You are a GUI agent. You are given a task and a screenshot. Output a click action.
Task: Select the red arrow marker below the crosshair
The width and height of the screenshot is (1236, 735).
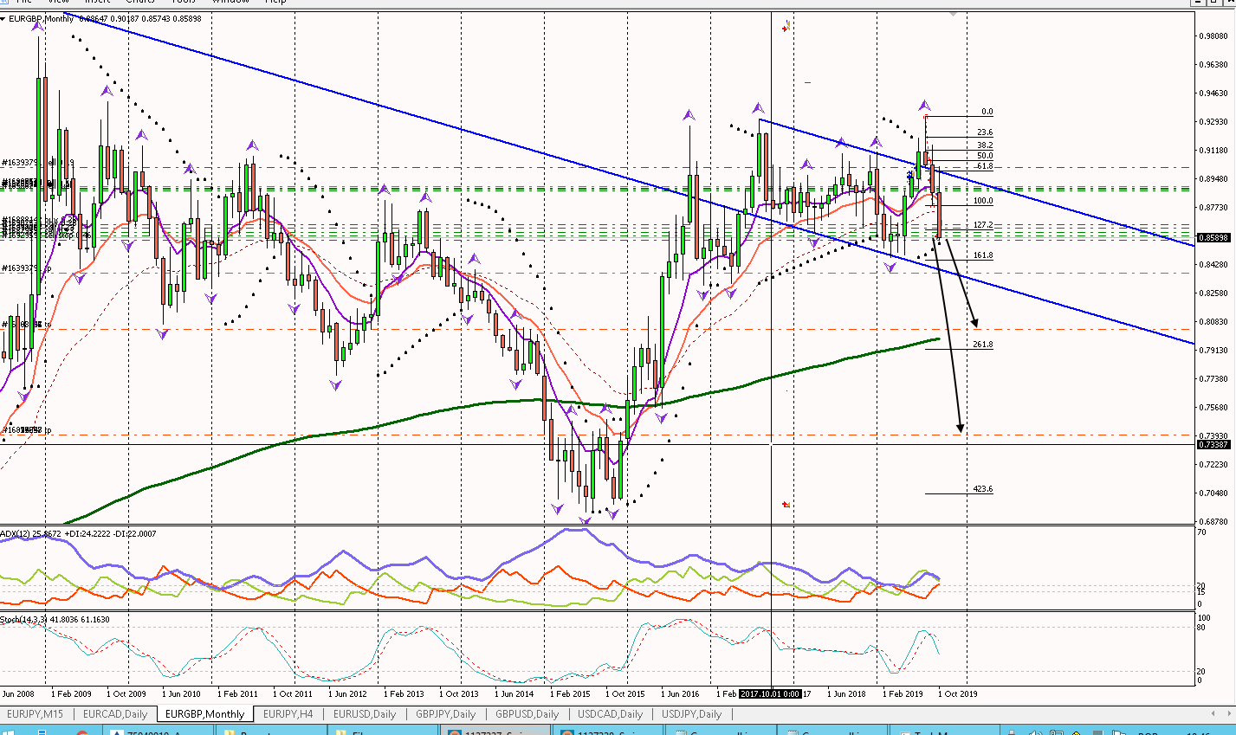click(x=786, y=504)
